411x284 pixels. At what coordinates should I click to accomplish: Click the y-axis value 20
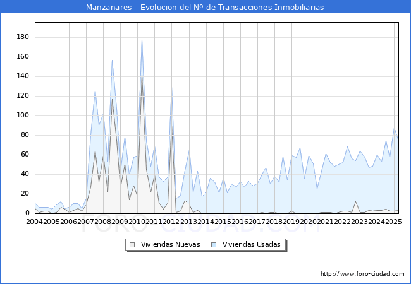[25, 194]
